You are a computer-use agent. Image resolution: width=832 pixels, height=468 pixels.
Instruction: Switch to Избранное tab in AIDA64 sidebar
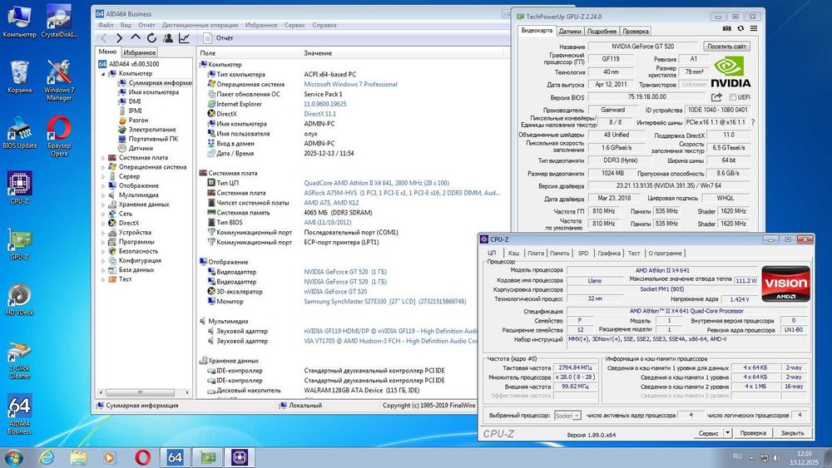(140, 52)
